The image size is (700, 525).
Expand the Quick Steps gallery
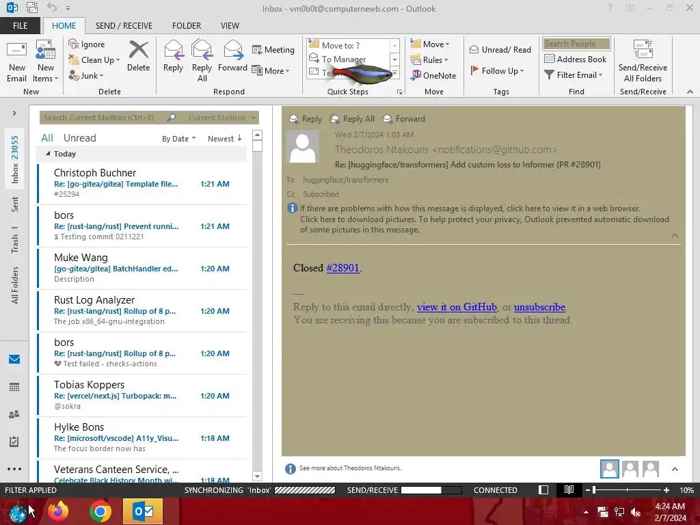coord(394,72)
